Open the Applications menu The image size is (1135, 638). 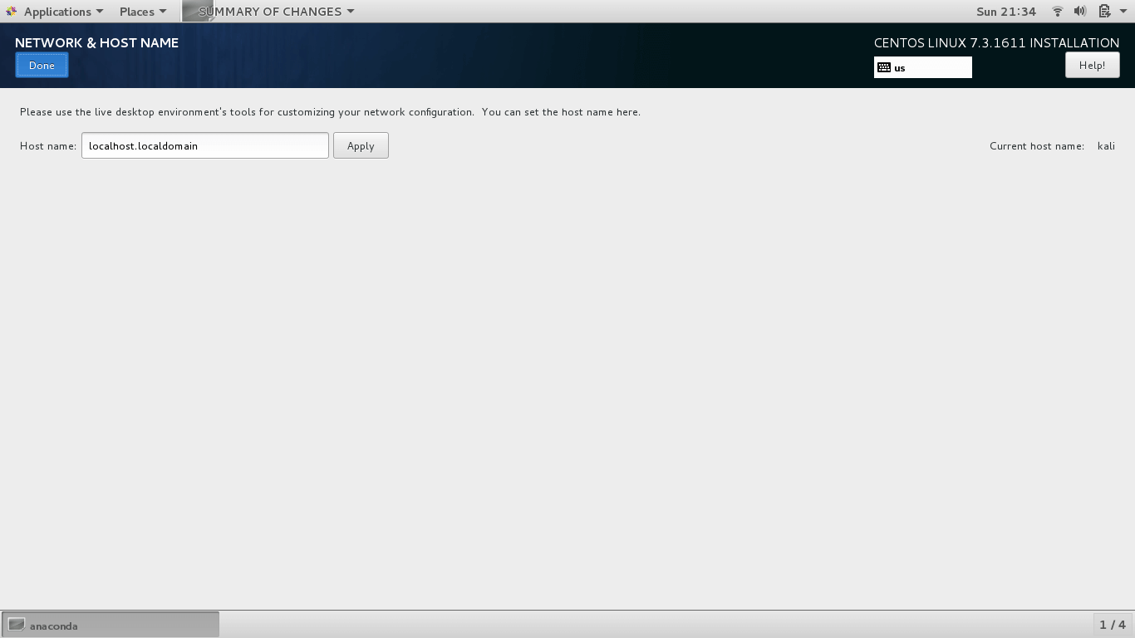click(56, 12)
